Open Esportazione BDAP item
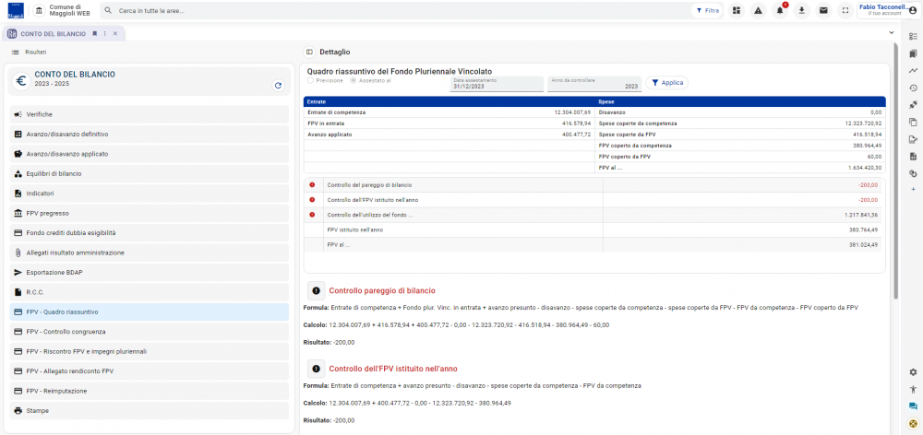 (x=149, y=272)
